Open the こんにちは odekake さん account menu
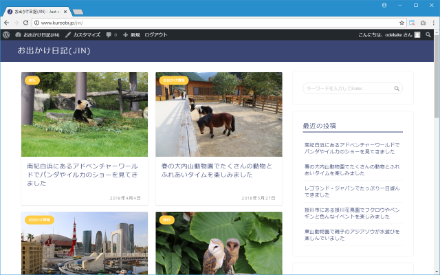The width and height of the screenshot is (440, 275). click(389, 35)
